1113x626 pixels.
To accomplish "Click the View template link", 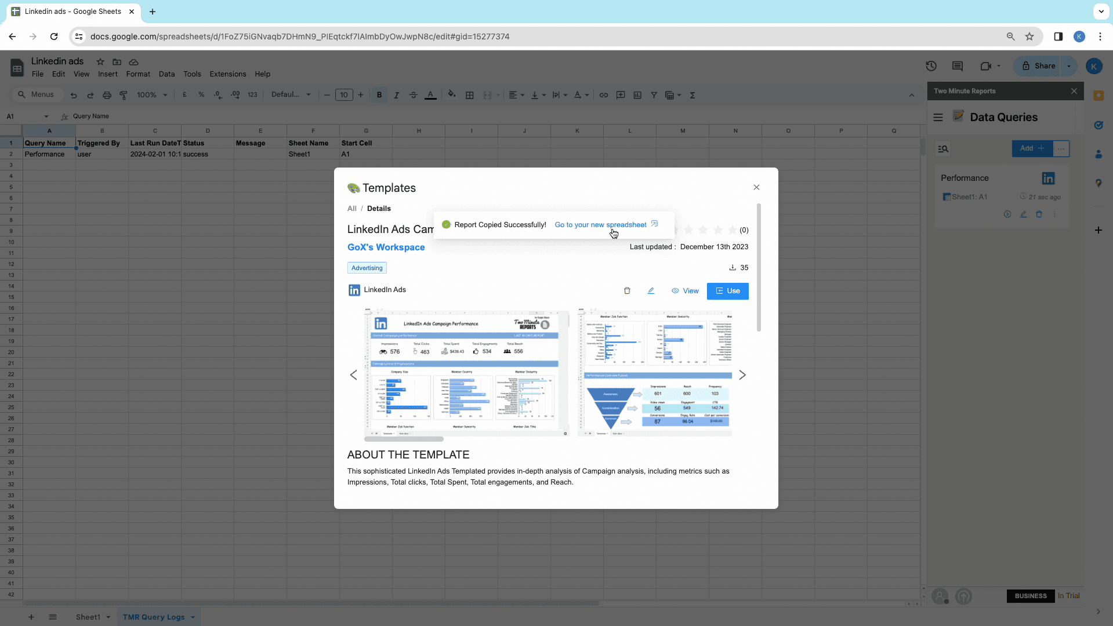I will (x=685, y=291).
